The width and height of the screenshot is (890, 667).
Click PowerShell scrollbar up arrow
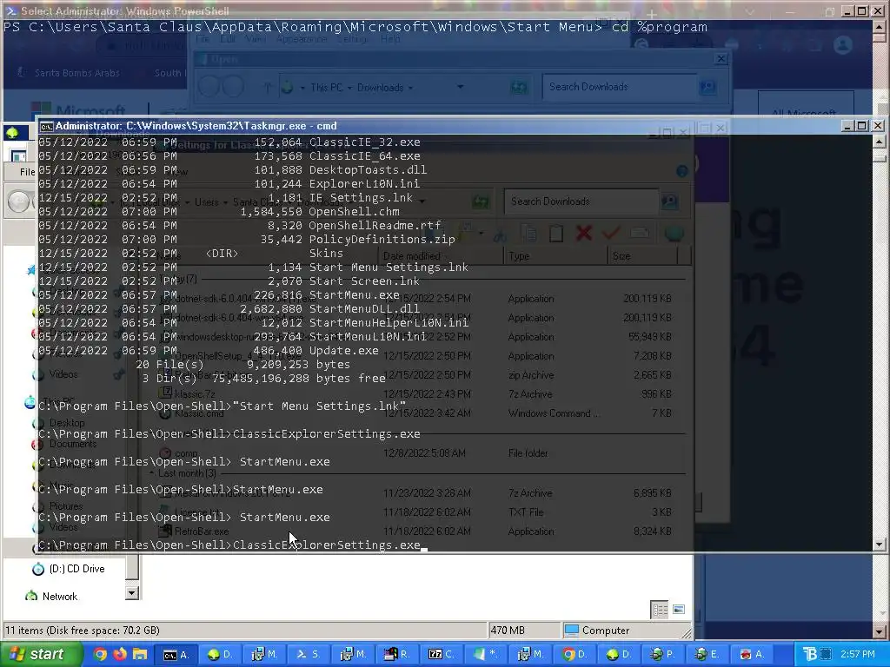pos(880,27)
